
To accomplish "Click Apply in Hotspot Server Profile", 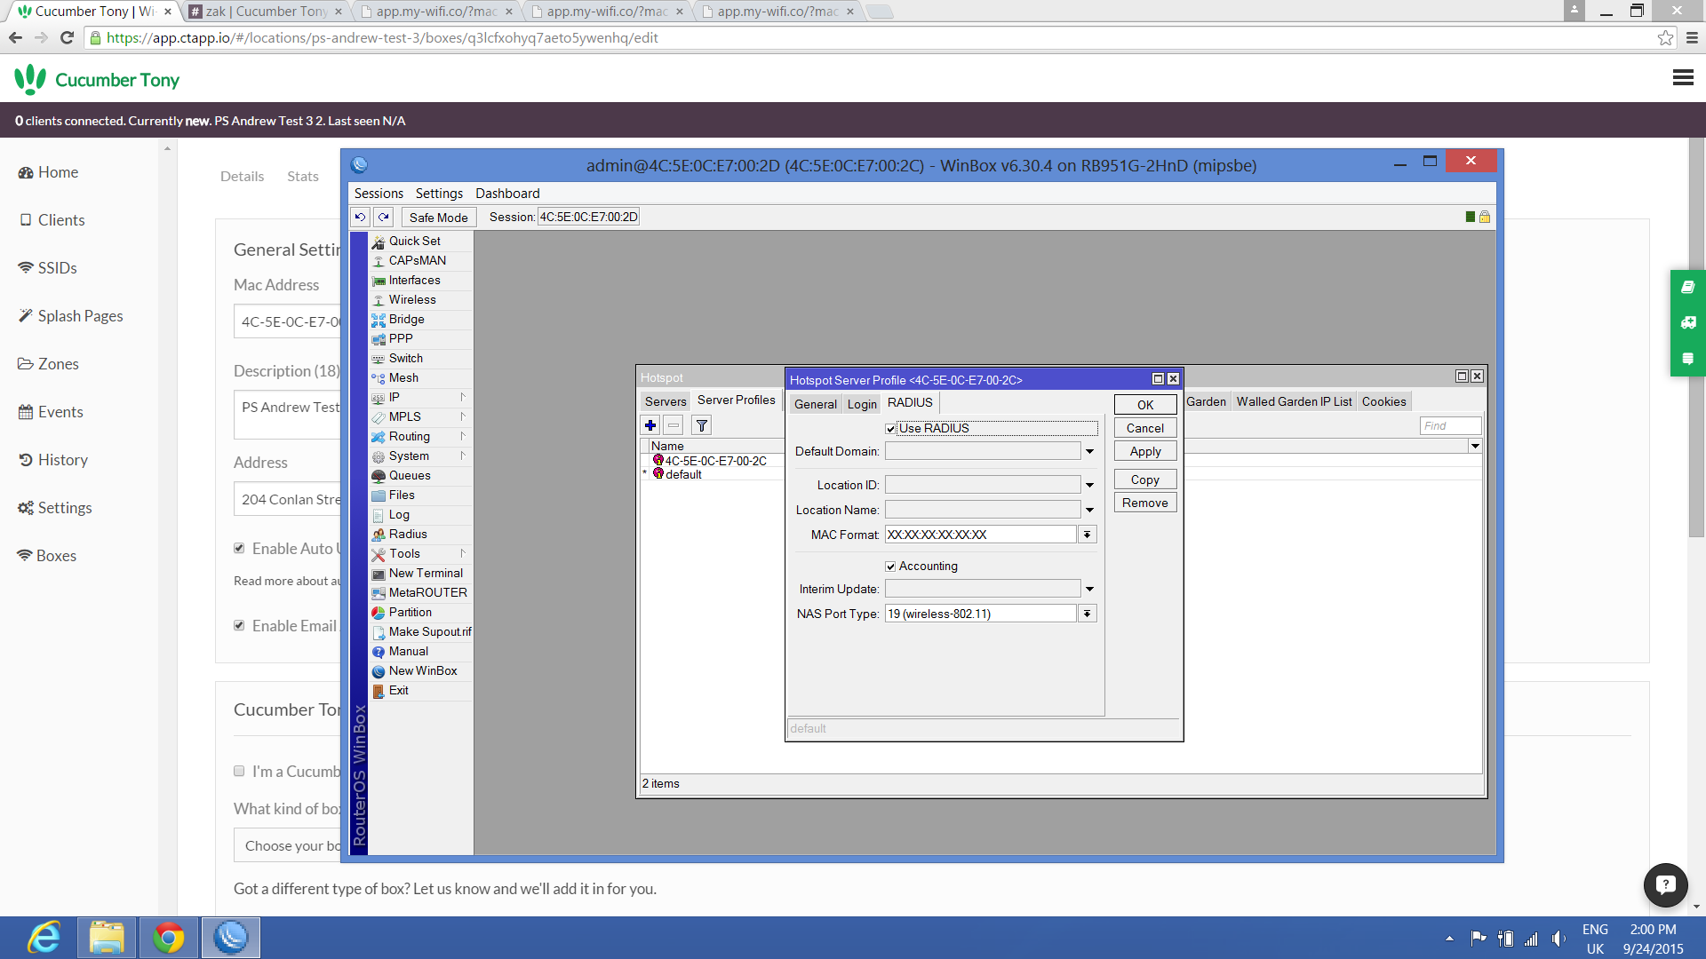I will tap(1145, 451).
